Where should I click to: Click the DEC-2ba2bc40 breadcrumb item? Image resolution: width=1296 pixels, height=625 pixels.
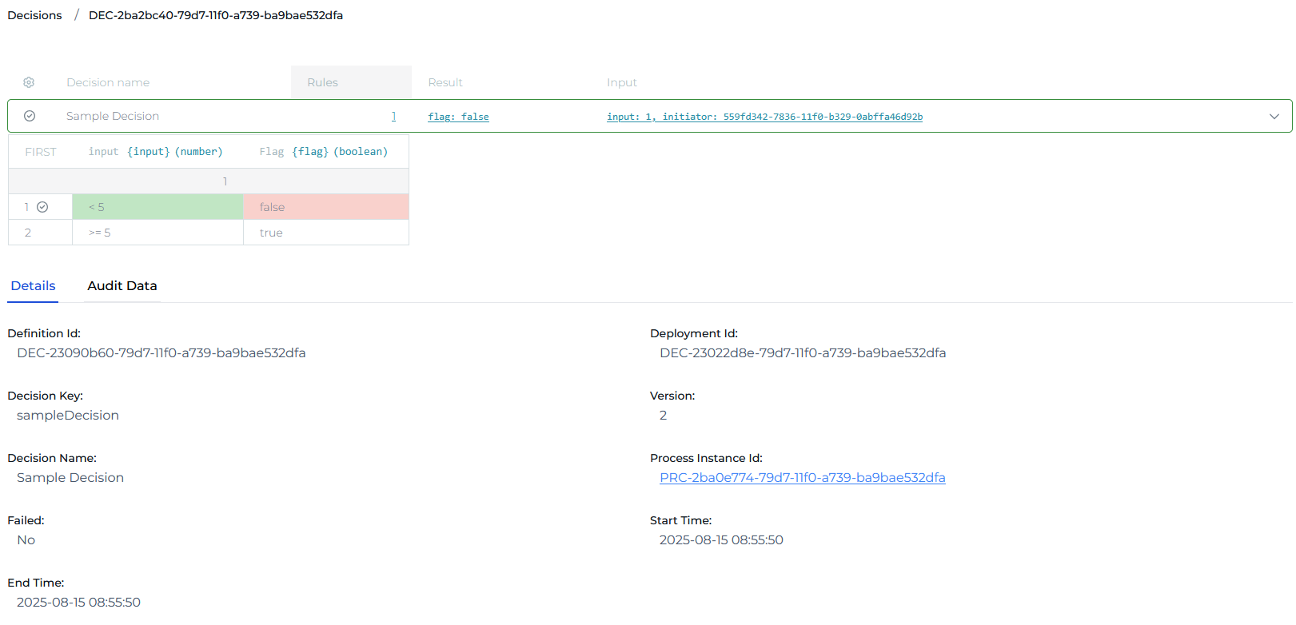pyautogui.click(x=215, y=15)
